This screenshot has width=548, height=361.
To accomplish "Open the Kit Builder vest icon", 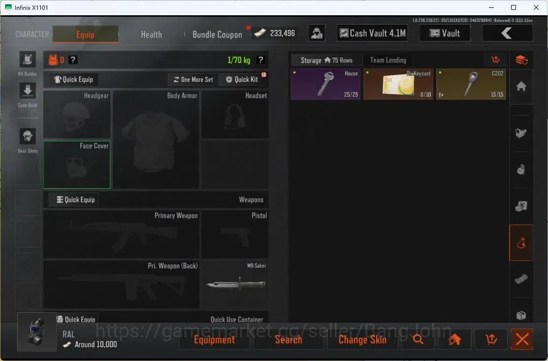I will pyautogui.click(x=28, y=60).
